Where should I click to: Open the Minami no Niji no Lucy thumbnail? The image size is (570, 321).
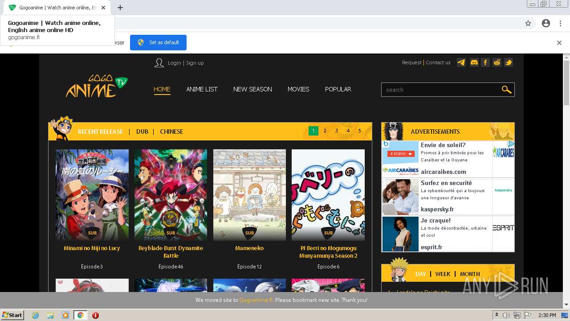coord(92,195)
